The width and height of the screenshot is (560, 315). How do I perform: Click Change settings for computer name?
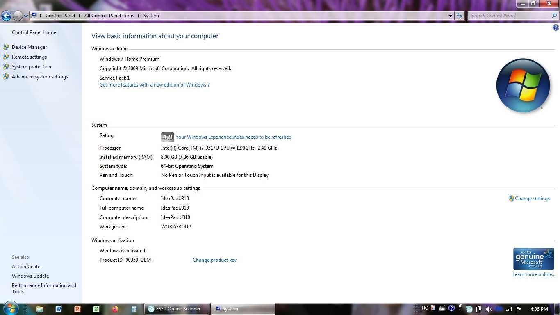pyautogui.click(x=532, y=199)
